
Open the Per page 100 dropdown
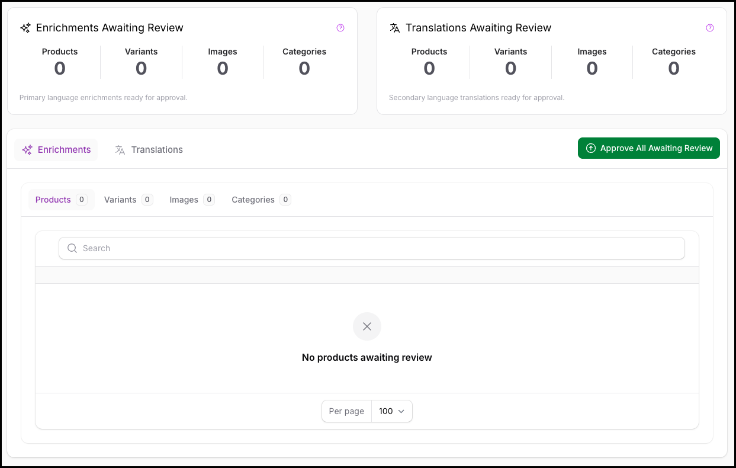[x=391, y=411]
